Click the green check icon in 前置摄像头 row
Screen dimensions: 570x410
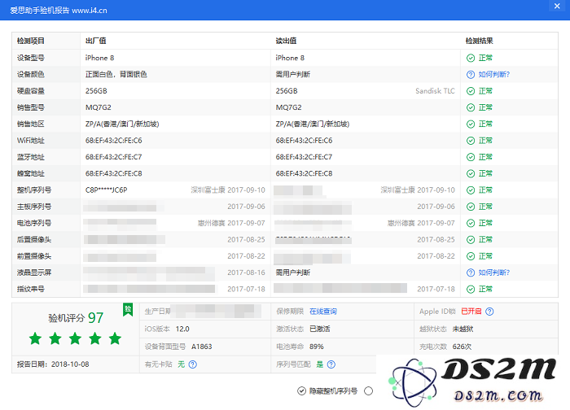click(x=471, y=256)
